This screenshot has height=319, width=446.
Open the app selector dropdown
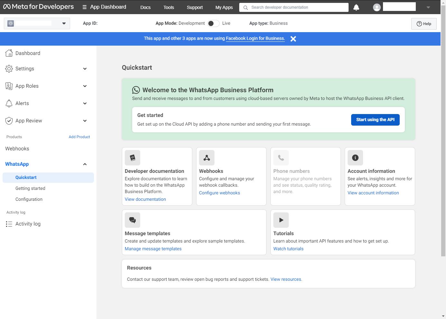[x=37, y=23]
